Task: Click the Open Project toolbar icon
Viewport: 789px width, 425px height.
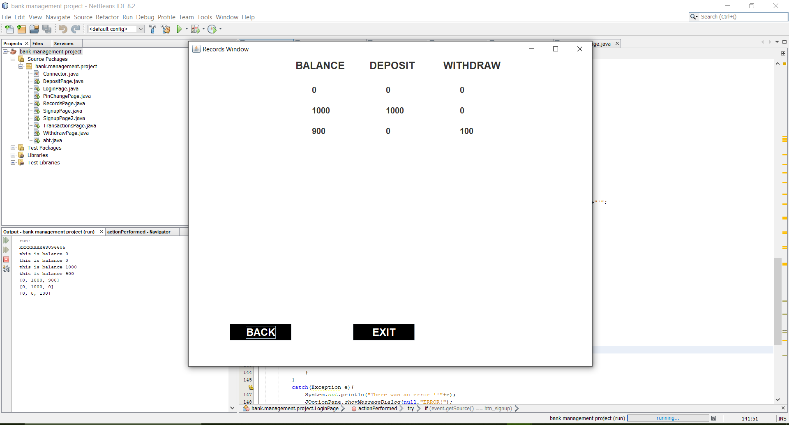Action: 34,29
